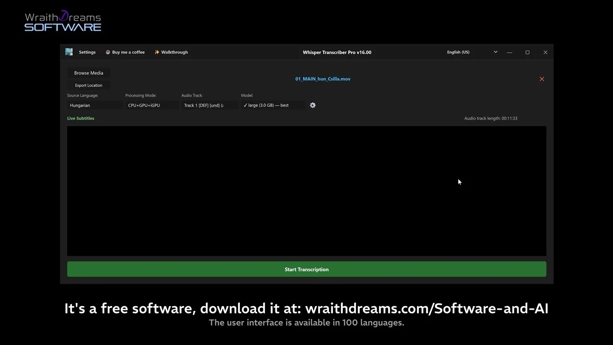Click the Browse Media button
Viewport: 613px width, 345px height.
tap(89, 73)
